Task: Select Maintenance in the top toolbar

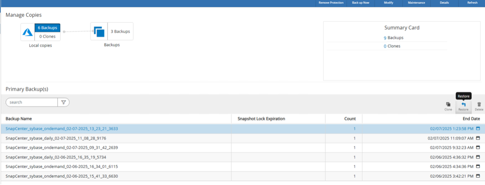Action: 416,3
